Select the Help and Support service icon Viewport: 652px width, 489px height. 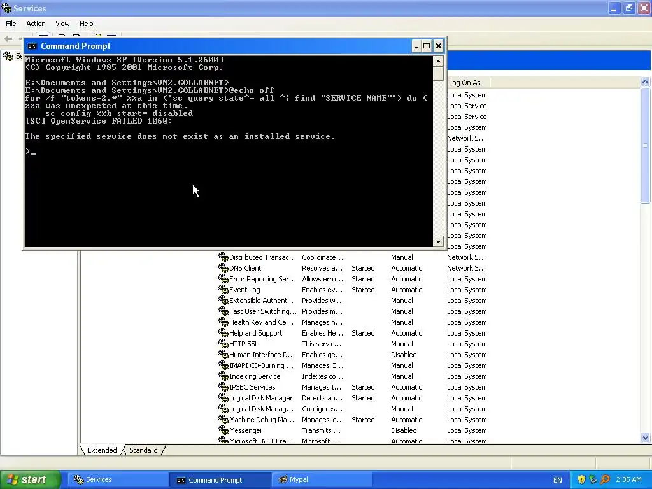pos(223,332)
